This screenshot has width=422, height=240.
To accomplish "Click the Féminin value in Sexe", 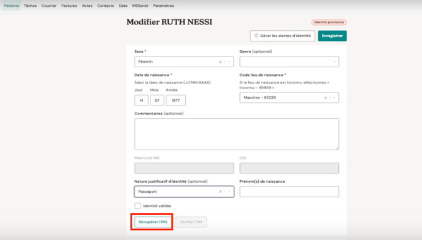I will pos(145,62).
